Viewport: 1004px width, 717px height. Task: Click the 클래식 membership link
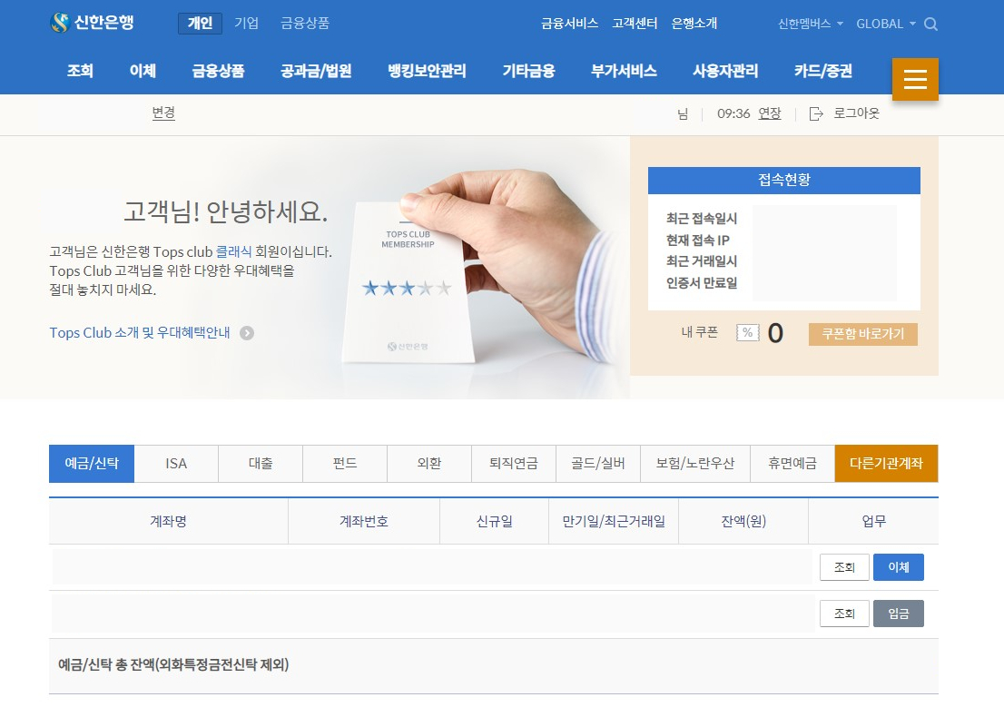233,252
